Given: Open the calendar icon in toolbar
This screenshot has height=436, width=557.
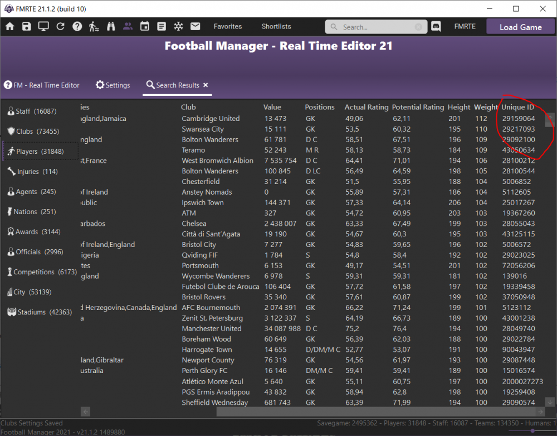Looking at the screenshot, I should (145, 26).
